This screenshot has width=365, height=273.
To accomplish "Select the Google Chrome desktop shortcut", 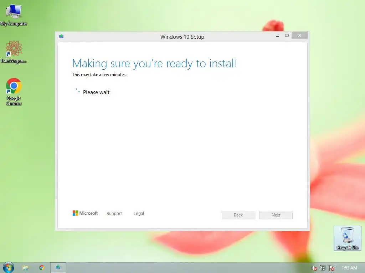I will point(14,91).
